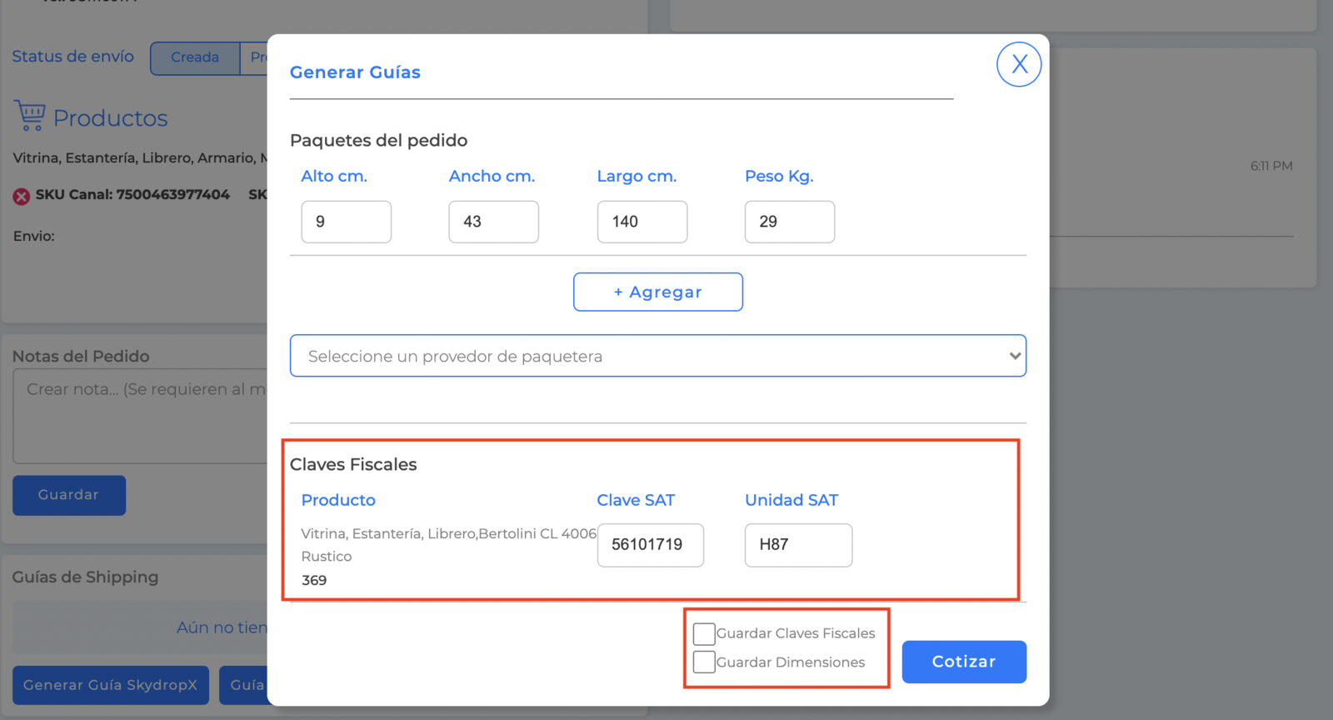Screen dimensions: 1333x720
Task: Expand the dropdown chevron arrow for paquetera
Action: (x=1015, y=356)
